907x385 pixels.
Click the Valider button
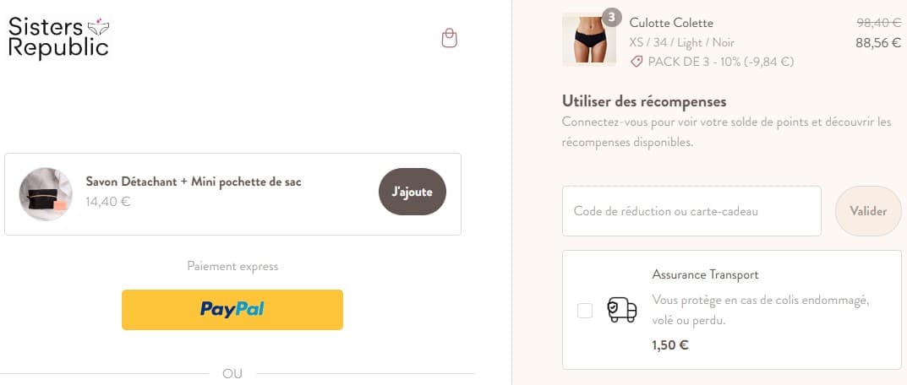868,211
